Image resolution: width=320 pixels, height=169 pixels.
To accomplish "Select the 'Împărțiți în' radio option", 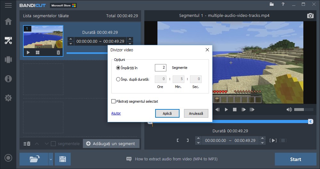I will click(118, 68).
